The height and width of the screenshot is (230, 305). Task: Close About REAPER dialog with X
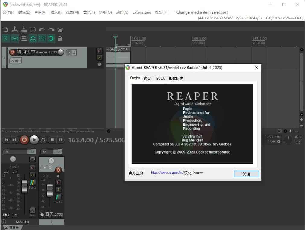pyautogui.click(x=256, y=68)
